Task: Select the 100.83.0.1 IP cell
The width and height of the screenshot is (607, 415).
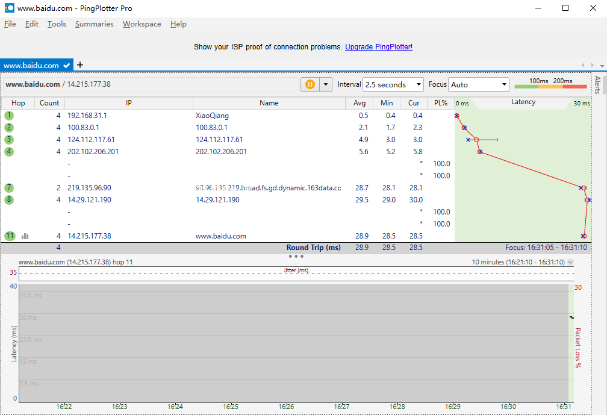Action: point(83,127)
